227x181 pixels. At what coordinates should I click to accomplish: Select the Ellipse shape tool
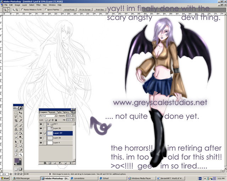(21, 146)
